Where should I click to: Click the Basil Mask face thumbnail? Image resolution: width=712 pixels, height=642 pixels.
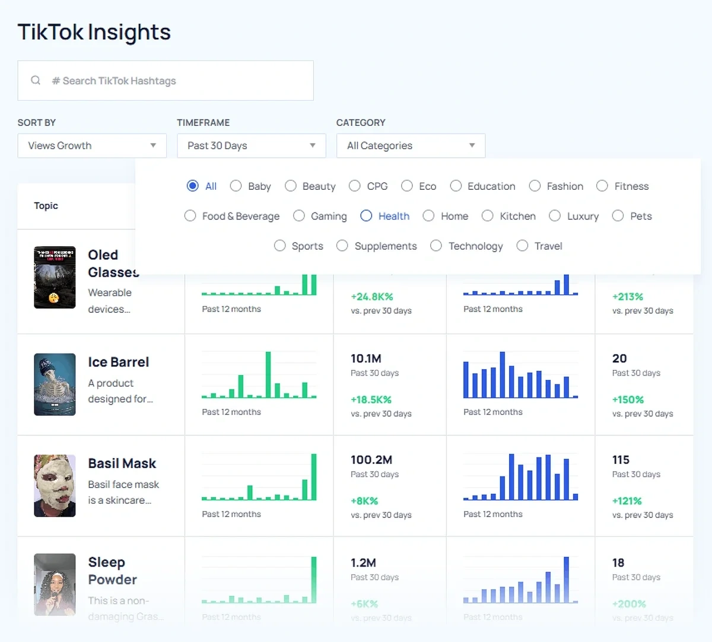(55, 485)
